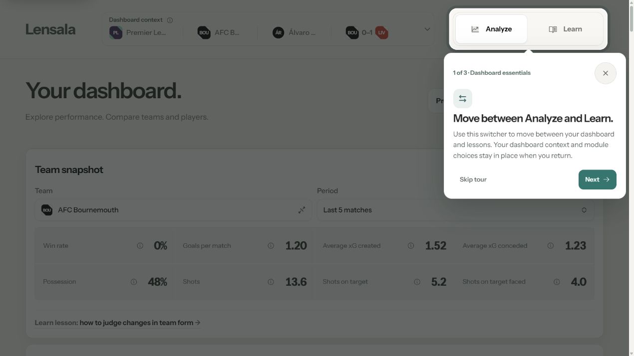Click the ÁR player avatar
Viewport: 634px width, 356px height.
click(x=279, y=33)
